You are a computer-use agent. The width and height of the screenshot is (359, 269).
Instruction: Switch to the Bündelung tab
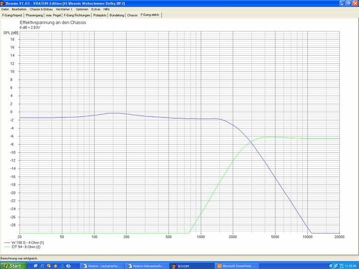[x=117, y=15]
